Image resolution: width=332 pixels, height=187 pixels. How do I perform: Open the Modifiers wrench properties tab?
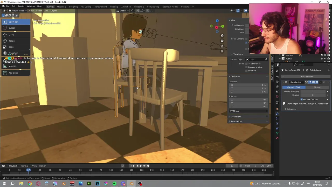coord(277,114)
